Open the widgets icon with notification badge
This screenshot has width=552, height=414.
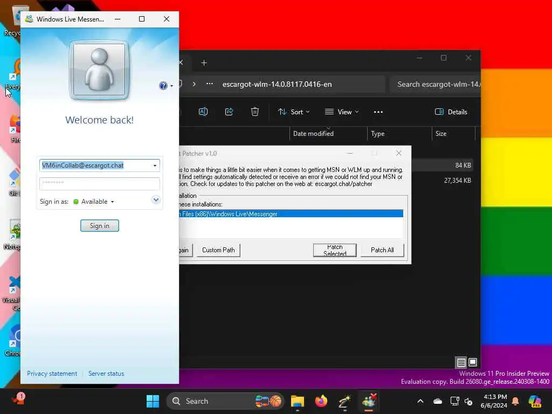point(18,399)
